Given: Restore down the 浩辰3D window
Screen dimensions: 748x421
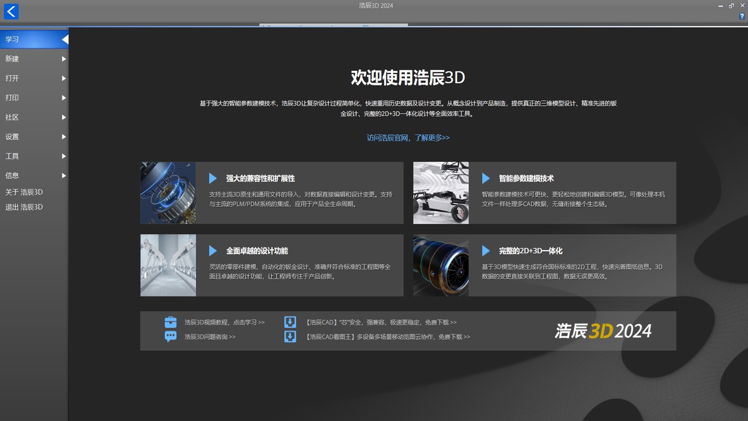Looking at the screenshot, I should (731, 6).
